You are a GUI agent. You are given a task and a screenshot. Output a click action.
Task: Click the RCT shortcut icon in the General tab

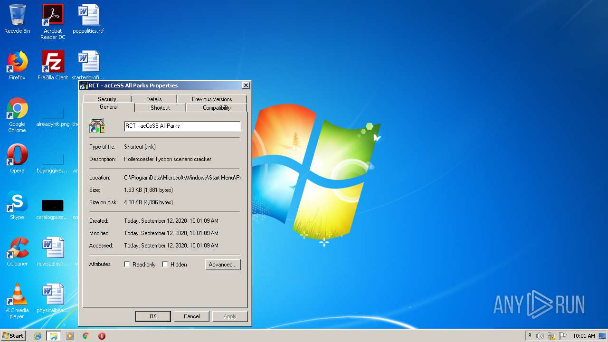tap(97, 125)
